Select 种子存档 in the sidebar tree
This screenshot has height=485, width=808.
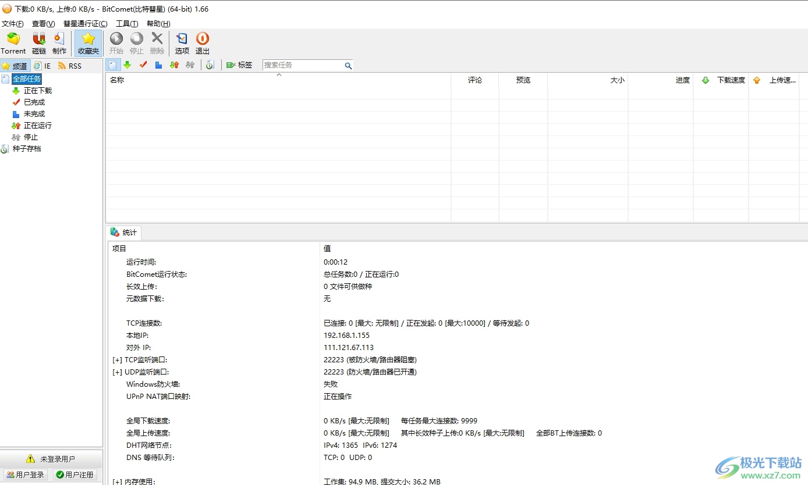point(27,149)
